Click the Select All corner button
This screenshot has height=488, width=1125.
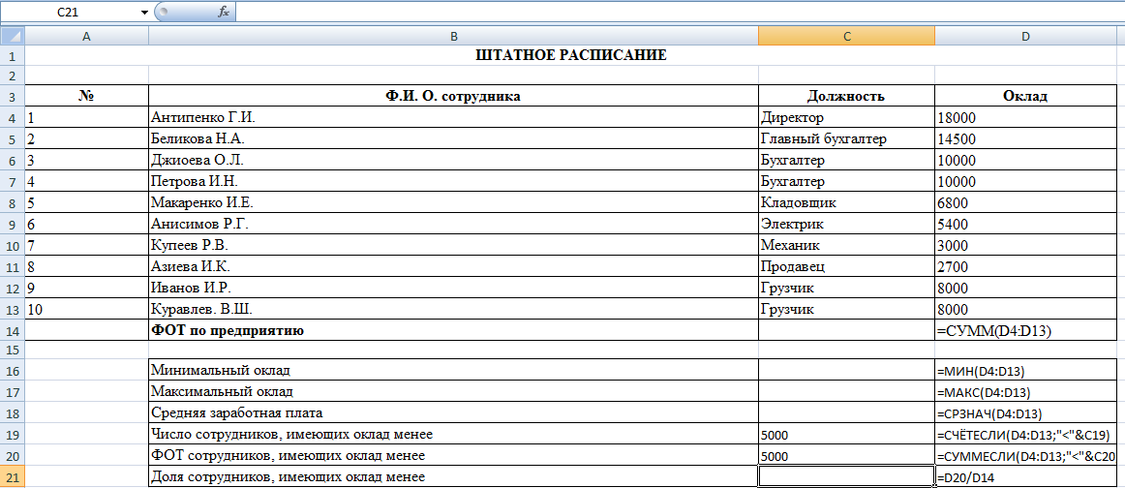click(x=13, y=37)
